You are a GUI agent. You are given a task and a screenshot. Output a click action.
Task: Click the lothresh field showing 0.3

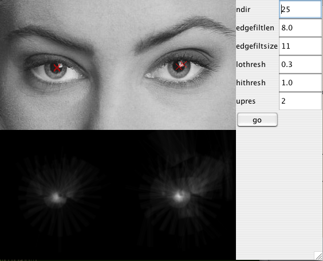tap(300, 65)
